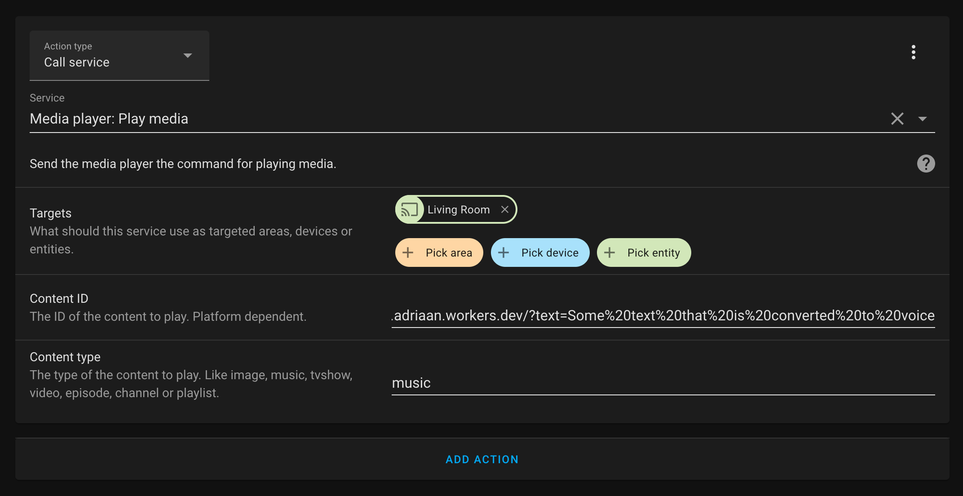963x496 pixels.
Task: Open the action options three-dot menu
Action: coord(914,52)
